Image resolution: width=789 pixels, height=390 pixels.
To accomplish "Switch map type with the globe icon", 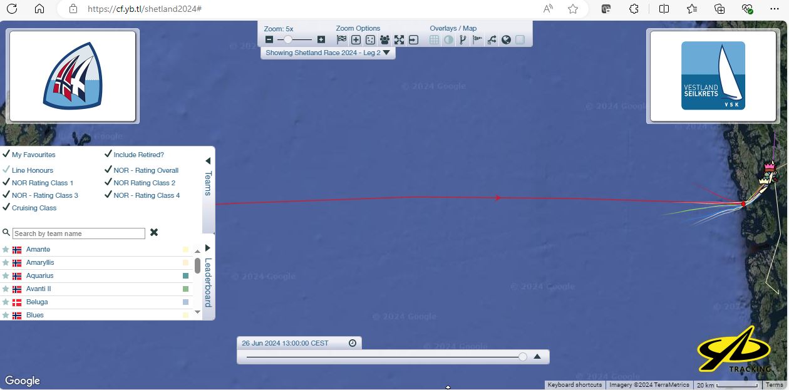I will [x=506, y=39].
